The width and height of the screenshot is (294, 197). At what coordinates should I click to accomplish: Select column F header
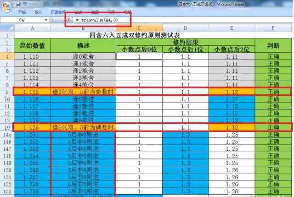click(x=273, y=28)
